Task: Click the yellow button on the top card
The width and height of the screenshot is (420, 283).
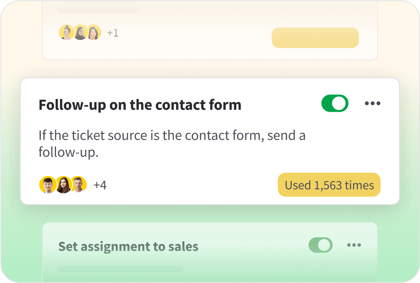Action: pos(315,38)
